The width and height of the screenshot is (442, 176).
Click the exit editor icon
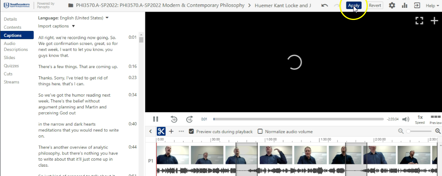coord(417,5)
